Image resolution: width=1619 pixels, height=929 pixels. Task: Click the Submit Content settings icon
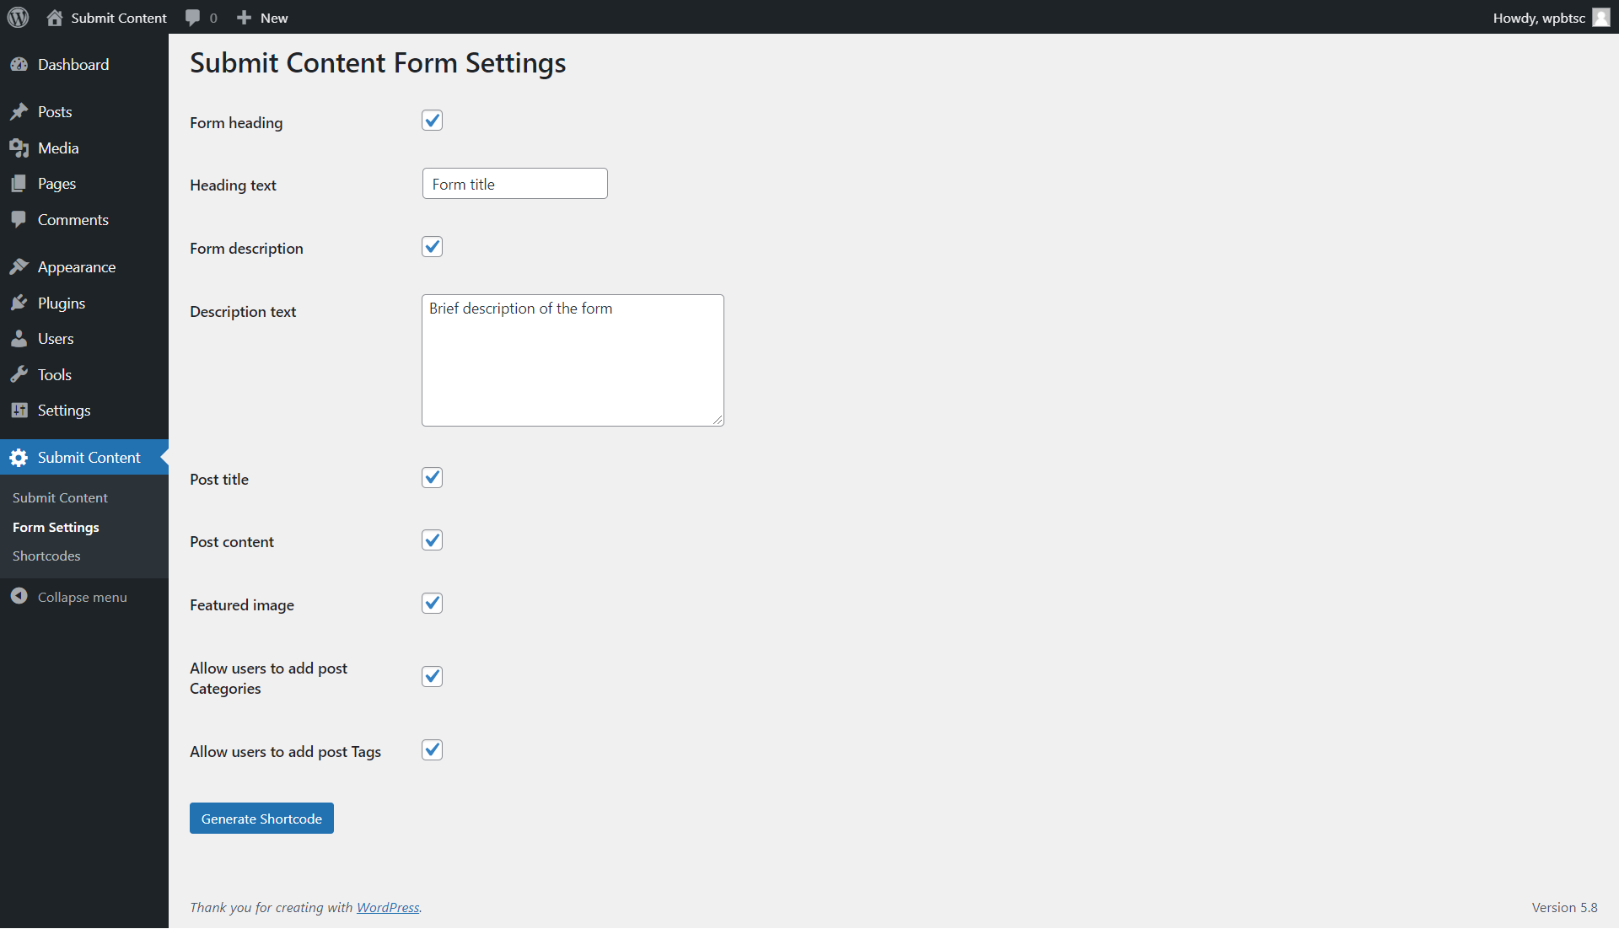point(19,457)
